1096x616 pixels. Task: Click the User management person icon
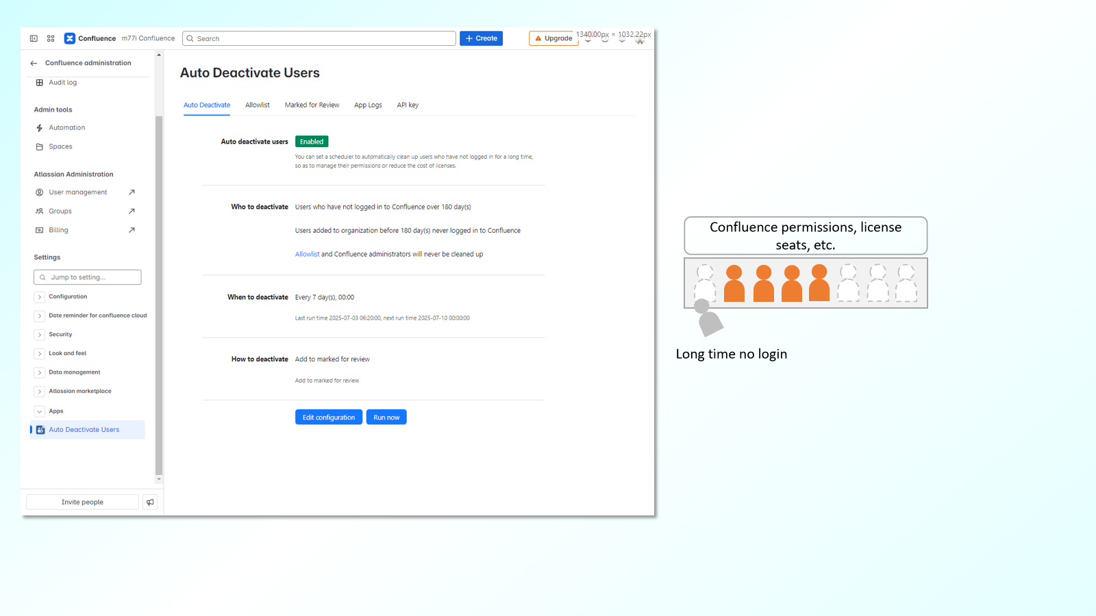[40, 192]
